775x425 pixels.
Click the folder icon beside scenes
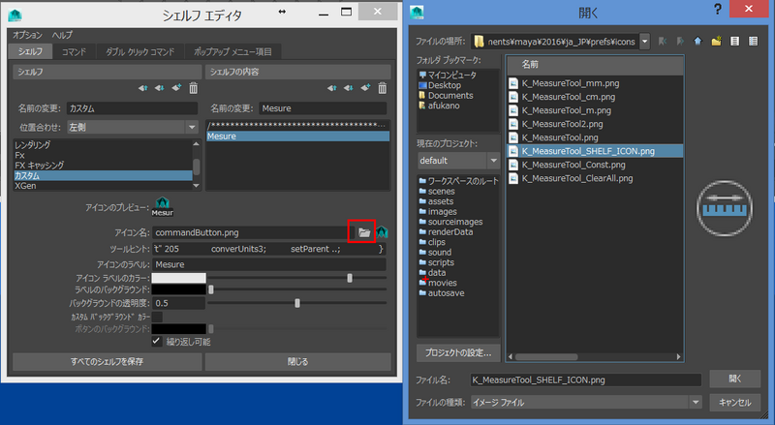(x=422, y=192)
